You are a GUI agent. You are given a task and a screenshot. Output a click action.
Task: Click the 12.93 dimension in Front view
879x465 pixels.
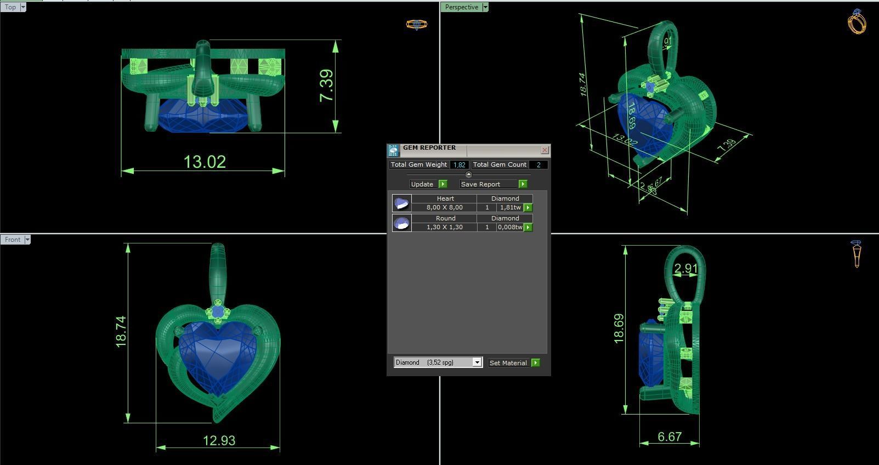pos(219,440)
